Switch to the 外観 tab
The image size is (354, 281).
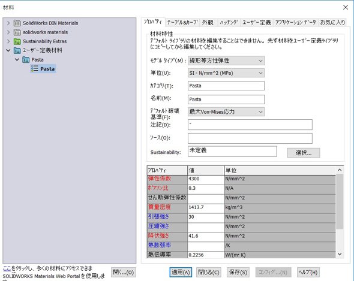[x=208, y=22]
